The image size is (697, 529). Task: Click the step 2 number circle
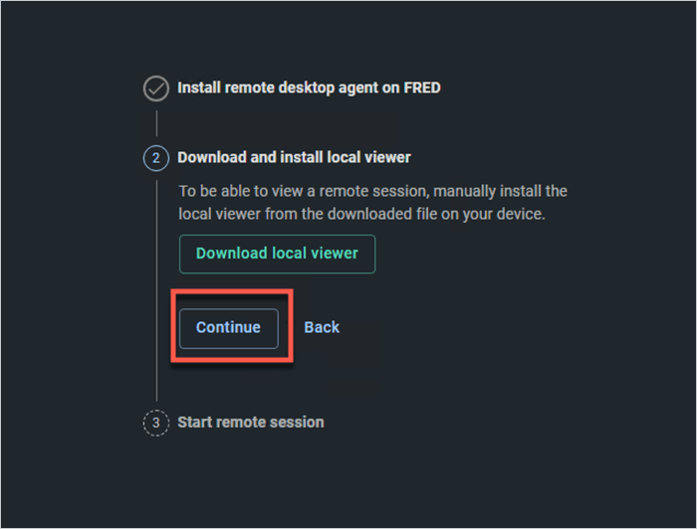156,158
